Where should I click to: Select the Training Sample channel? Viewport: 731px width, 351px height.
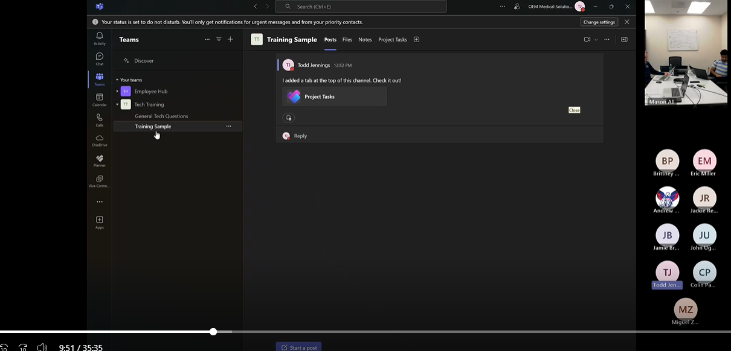click(178, 127)
